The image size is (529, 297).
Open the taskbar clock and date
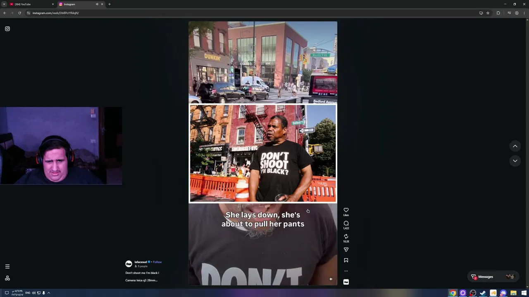[17, 293]
